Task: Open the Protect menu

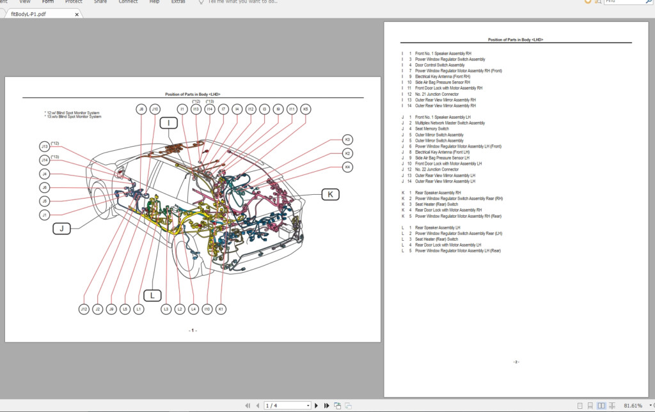Action: tap(74, 2)
